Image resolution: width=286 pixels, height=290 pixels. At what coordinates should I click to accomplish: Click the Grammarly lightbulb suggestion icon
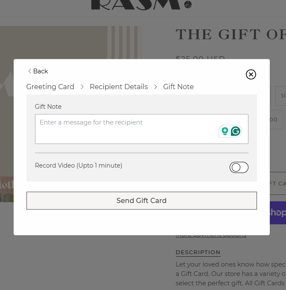(x=225, y=131)
